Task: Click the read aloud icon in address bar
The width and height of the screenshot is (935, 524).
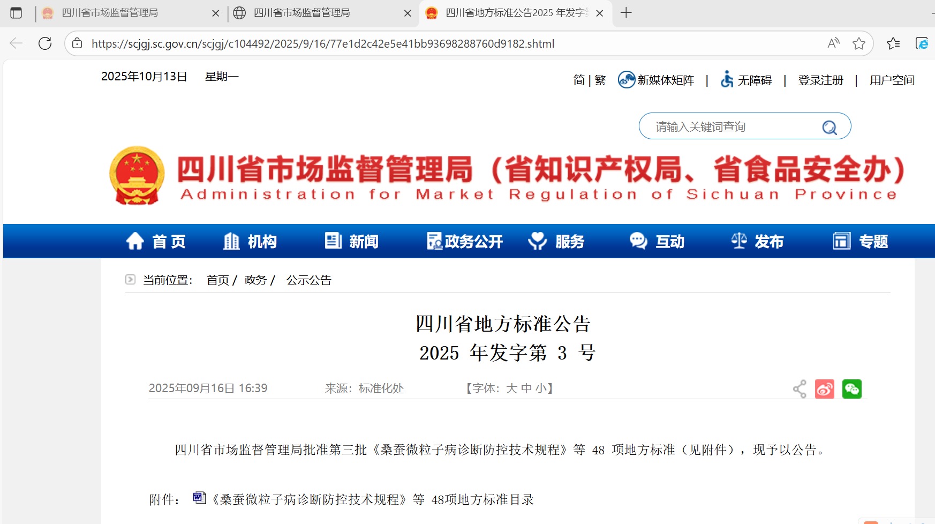Action: [x=833, y=43]
